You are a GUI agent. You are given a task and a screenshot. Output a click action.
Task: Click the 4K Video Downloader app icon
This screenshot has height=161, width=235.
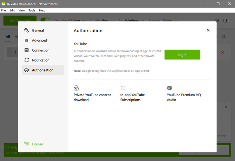pyautogui.click(x=3, y=4)
